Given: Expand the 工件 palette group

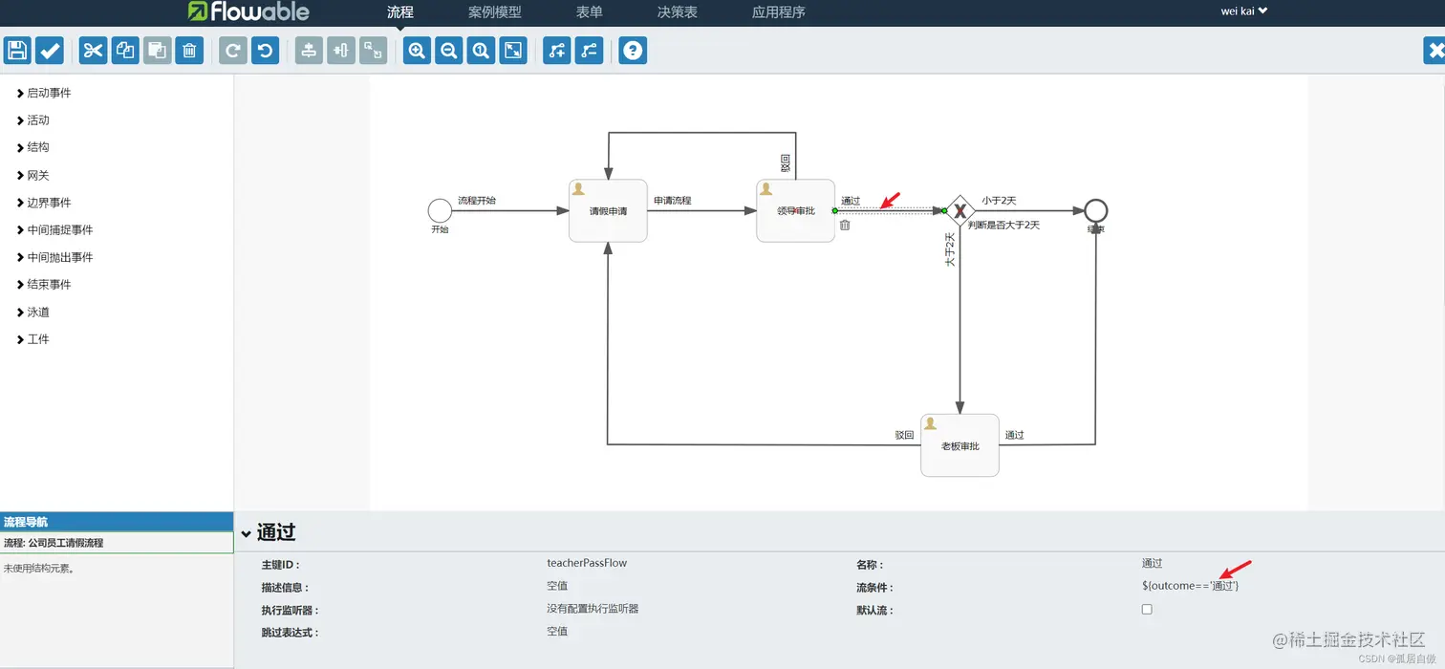Looking at the screenshot, I should 33,339.
